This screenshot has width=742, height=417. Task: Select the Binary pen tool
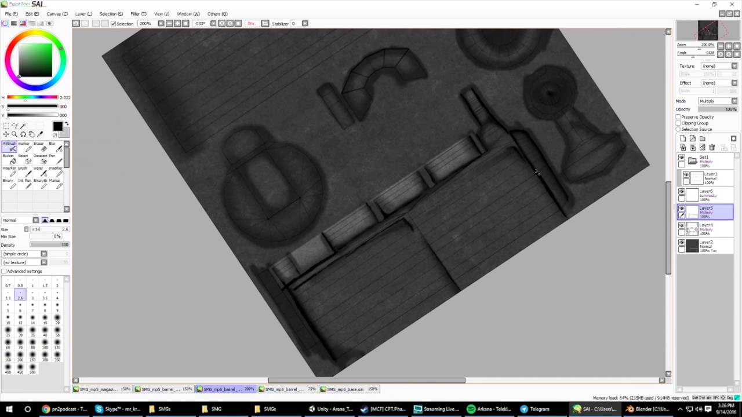coord(9,184)
